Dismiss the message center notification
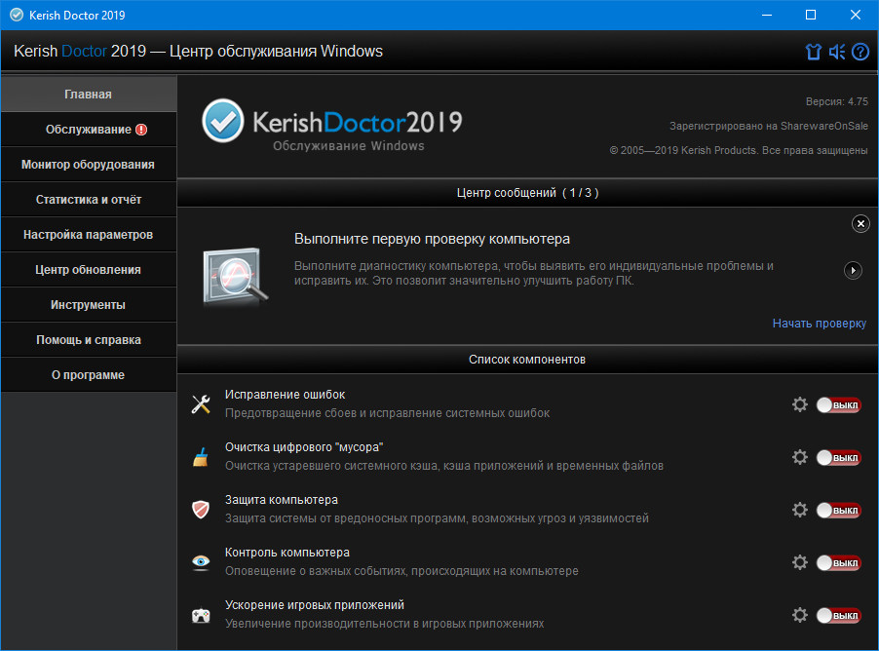This screenshot has width=879, height=651. click(x=860, y=224)
